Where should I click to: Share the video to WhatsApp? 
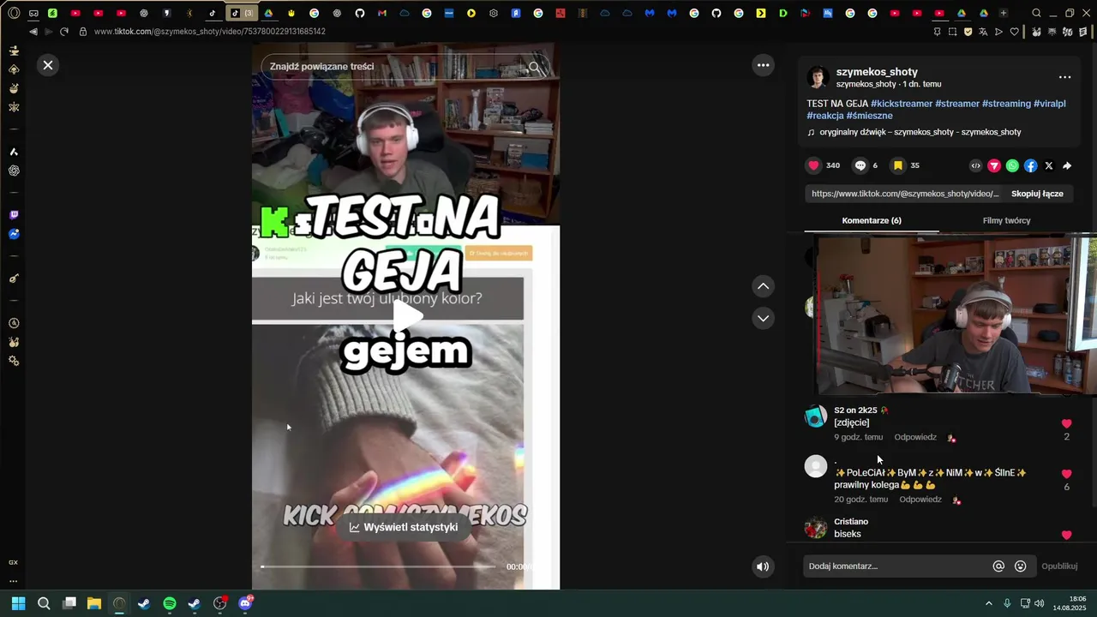(x=1012, y=165)
